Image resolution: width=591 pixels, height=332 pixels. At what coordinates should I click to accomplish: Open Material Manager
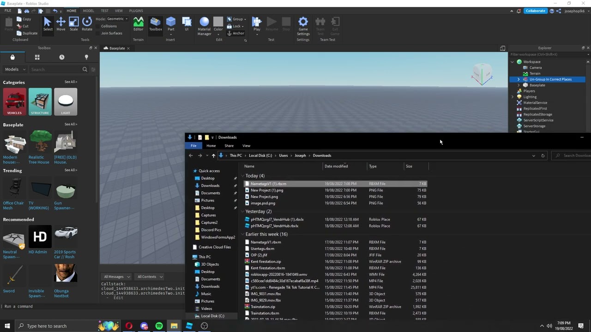click(204, 26)
